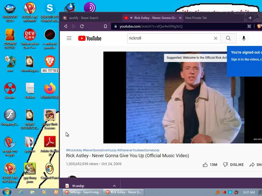Select the Sandboxie Box desktop icon
The height and width of the screenshot is (196, 262).
[30, 173]
